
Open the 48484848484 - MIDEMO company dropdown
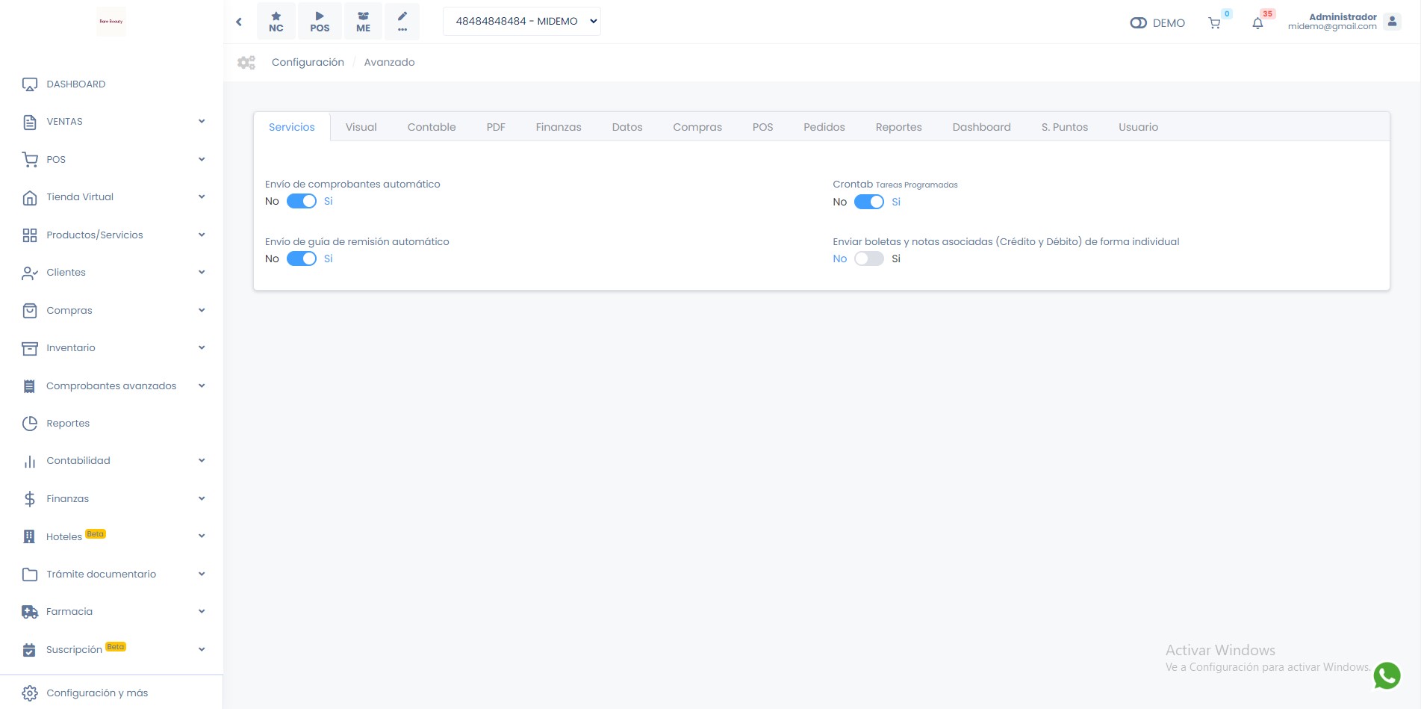(x=522, y=22)
